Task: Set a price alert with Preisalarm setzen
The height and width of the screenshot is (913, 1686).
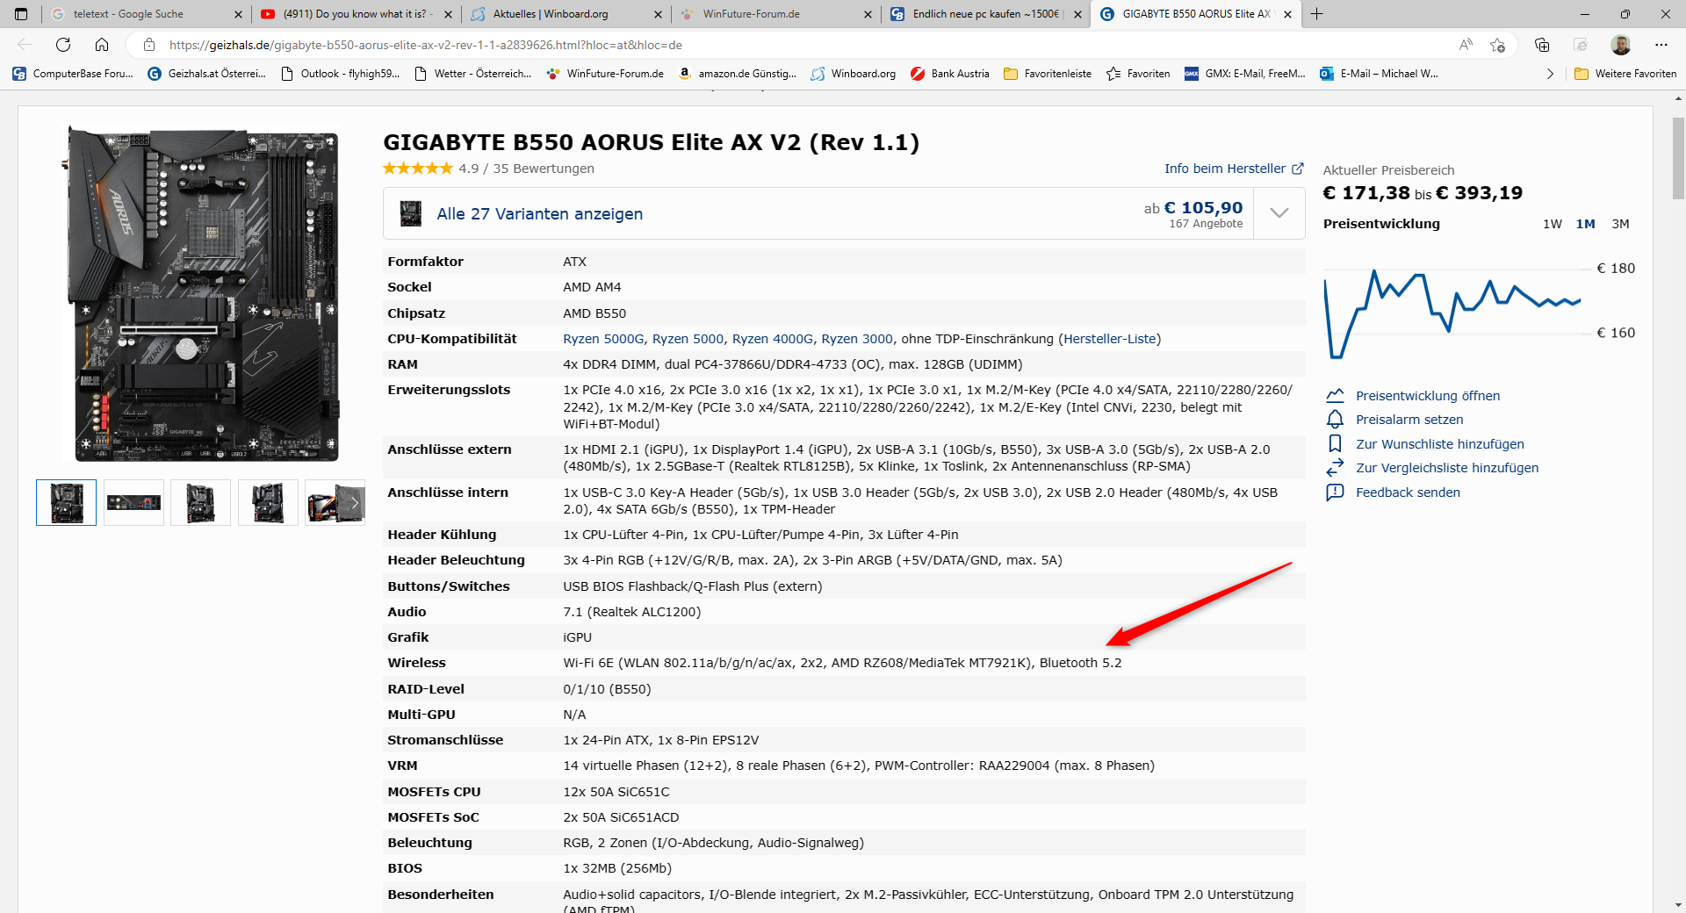Action: tap(1409, 420)
